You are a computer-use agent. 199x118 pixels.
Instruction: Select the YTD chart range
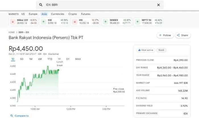point(50,59)
